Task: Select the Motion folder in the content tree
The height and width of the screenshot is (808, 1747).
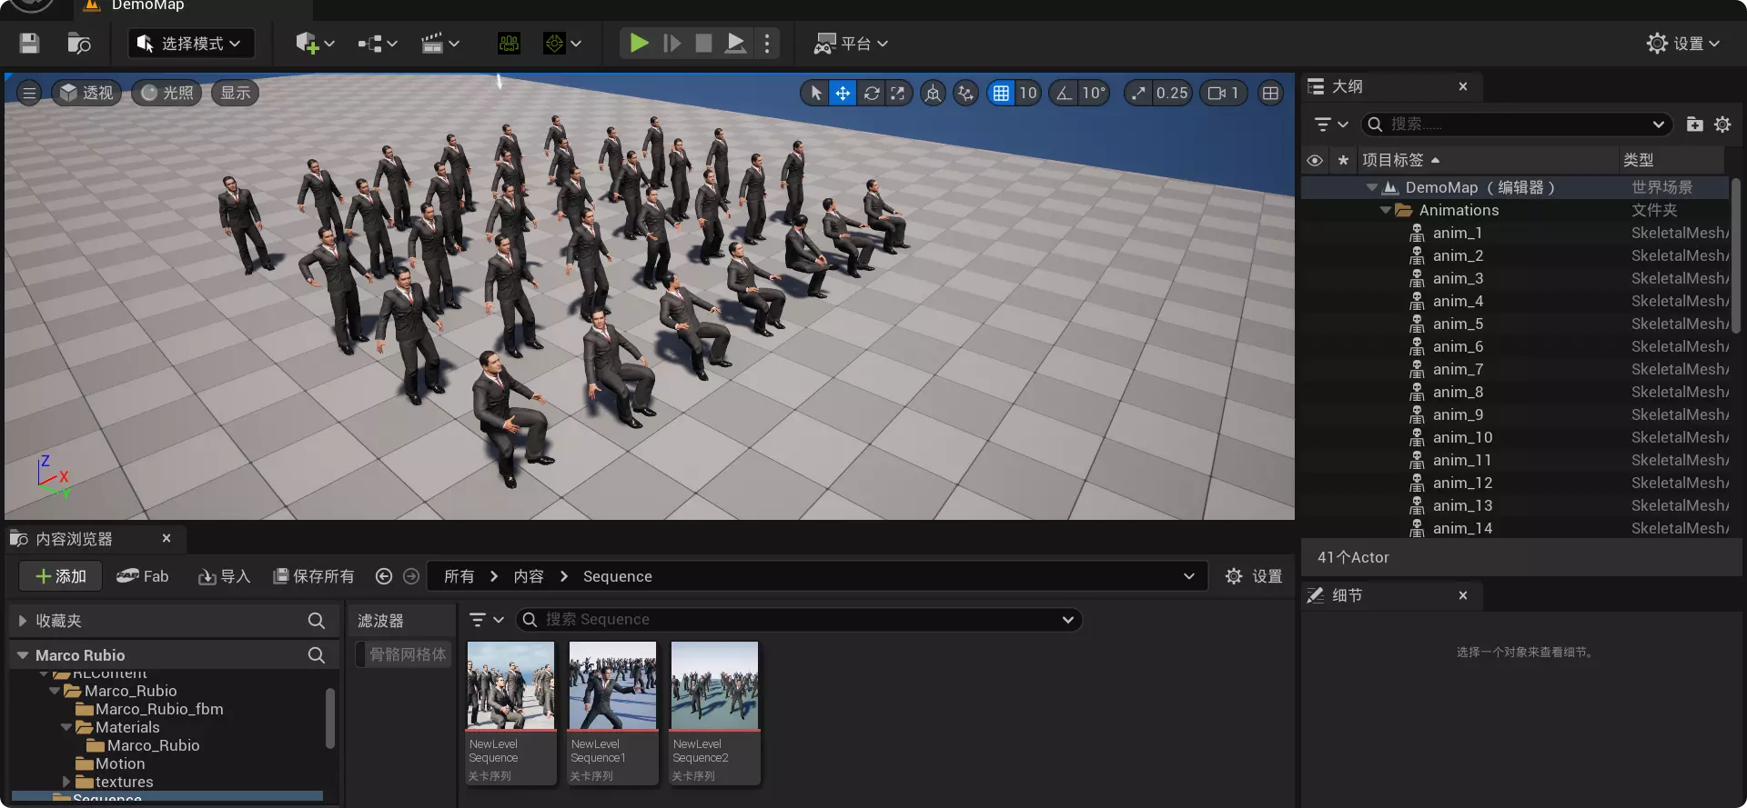Action: (120, 763)
